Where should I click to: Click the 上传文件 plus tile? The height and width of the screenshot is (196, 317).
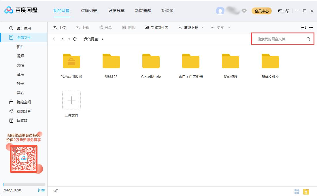(x=71, y=100)
